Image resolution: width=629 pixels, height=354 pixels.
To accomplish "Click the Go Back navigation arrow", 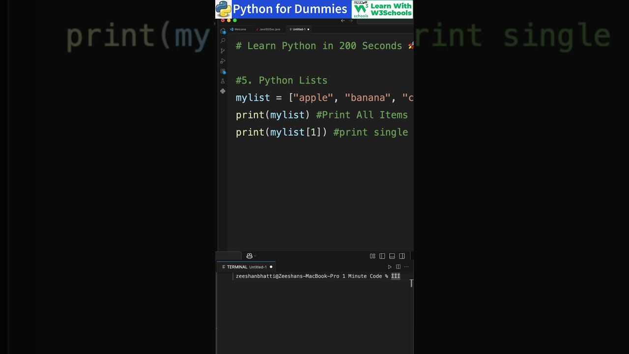I will [343, 21].
